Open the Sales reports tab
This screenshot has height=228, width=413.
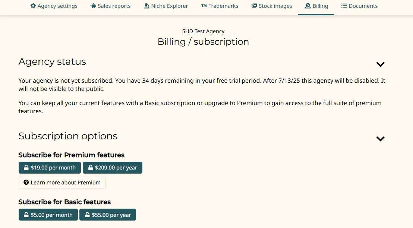click(114, 6)
